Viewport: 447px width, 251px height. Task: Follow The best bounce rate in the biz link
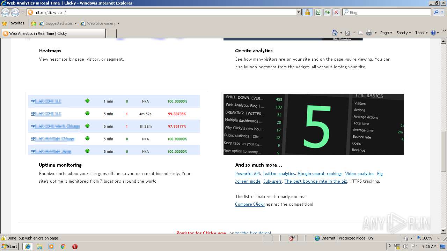(x=316, y=181)
